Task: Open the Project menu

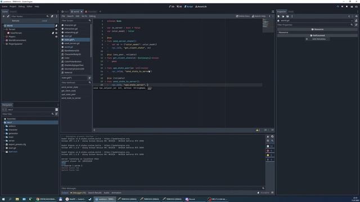Action: [13, 6]
